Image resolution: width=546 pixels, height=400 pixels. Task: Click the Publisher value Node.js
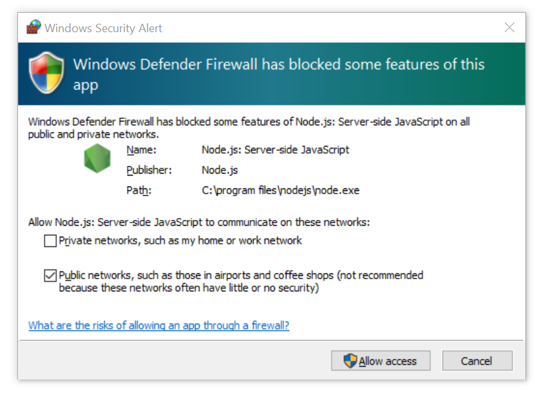pyautogui.click(x=220, y=170)
